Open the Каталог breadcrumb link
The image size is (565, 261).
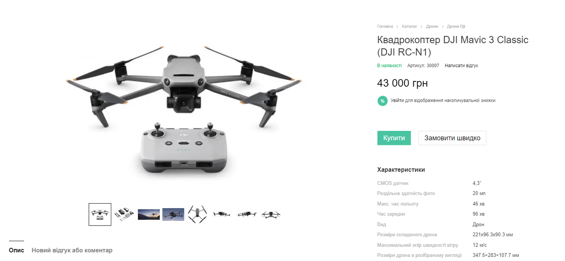(x=409, y=26)
